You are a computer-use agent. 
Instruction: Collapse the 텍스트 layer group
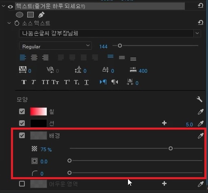pyautogui.click(x=3, y=6)
